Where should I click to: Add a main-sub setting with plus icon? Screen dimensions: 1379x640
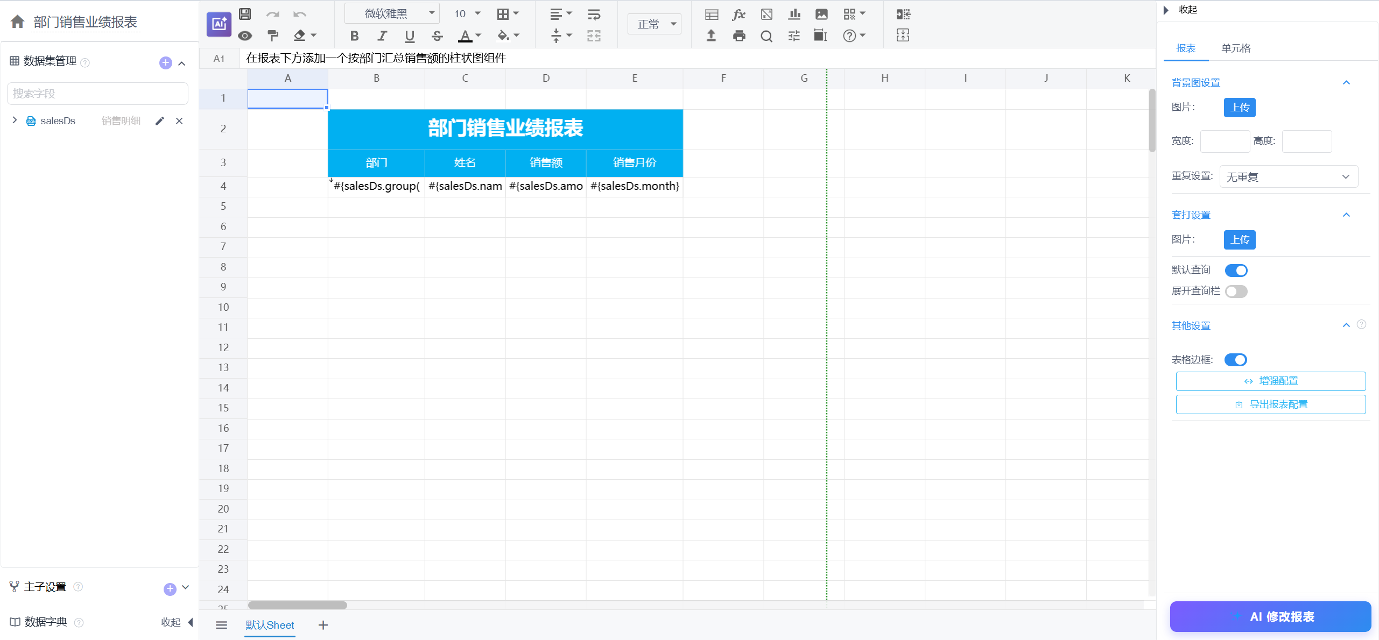coord(170,589)
